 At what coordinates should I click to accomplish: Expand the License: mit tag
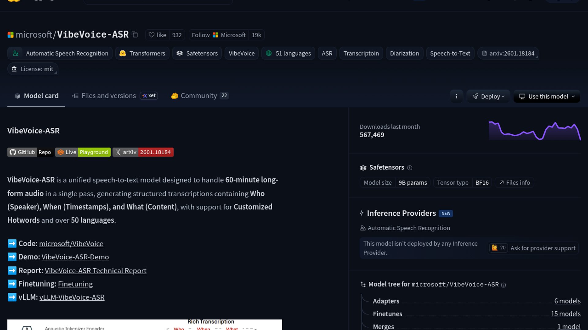pos(33,69)
